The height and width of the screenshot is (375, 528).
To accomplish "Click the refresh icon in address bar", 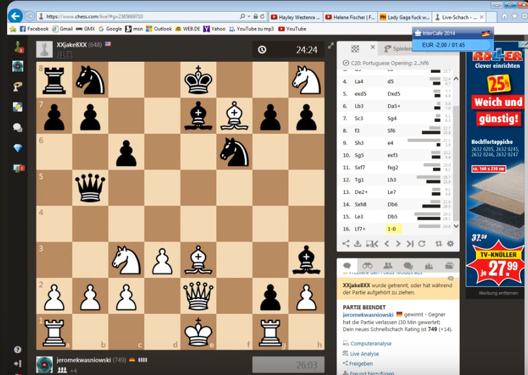I will pyautogui.click(x=262, y=16).
